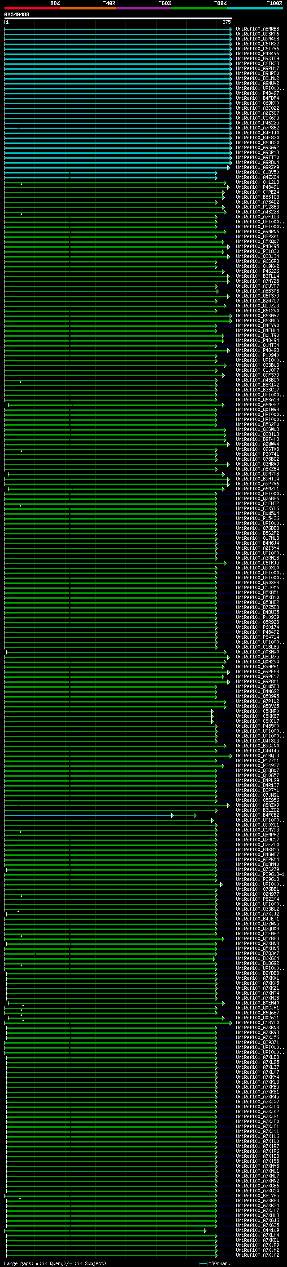The image size is (287, 1267).
Task: Select the AV549488 query name
Action: [x=17, y=14]
